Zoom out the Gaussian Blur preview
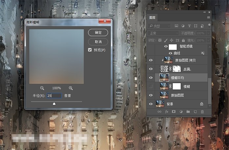Screen dimensions: 229x150 click(x=42, y=88)
